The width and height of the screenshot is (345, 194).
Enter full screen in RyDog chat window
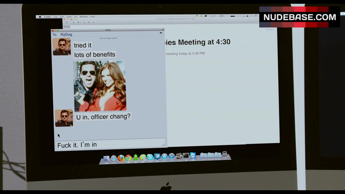point(163,30)
